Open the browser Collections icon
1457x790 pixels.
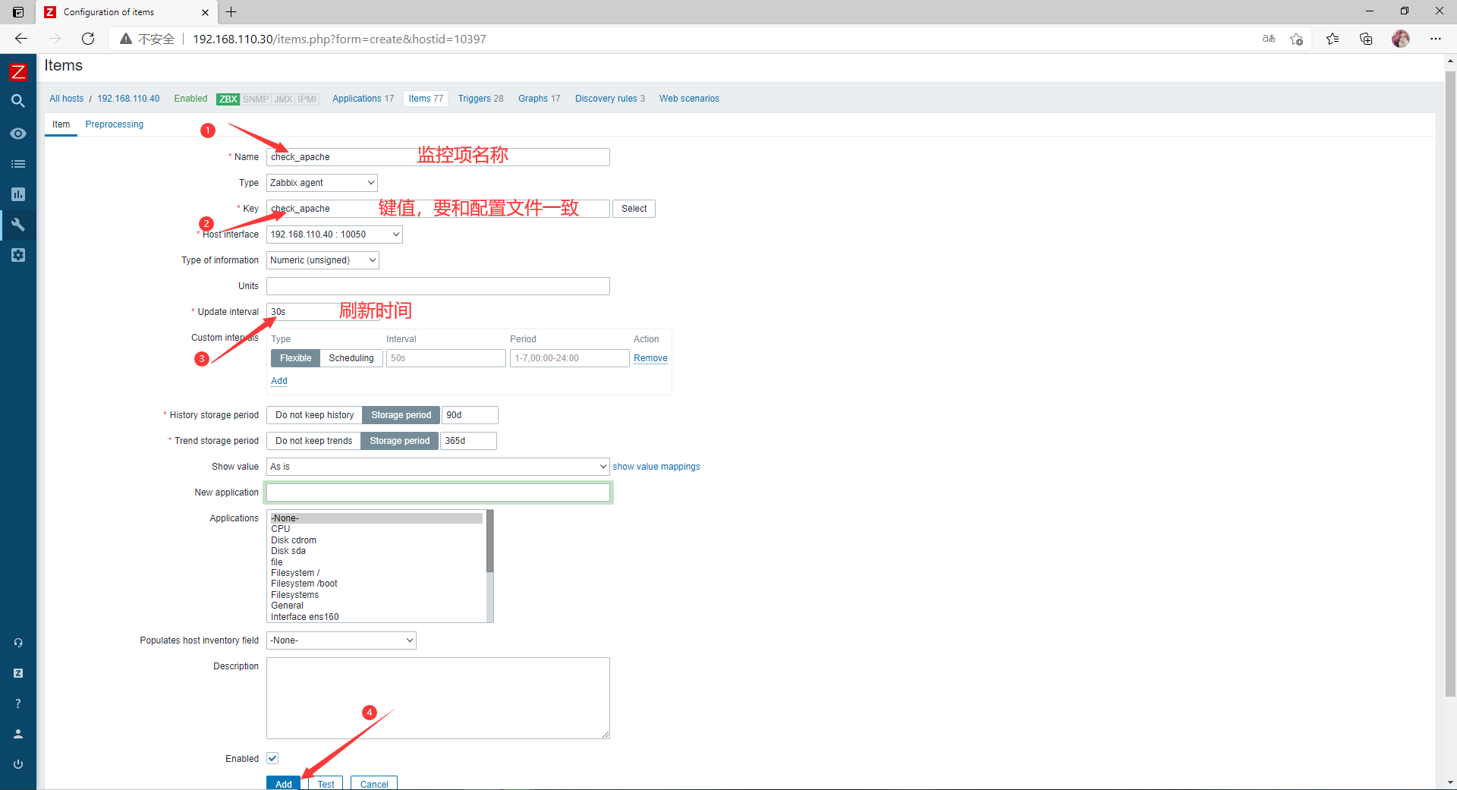[x=1366, y=39]
